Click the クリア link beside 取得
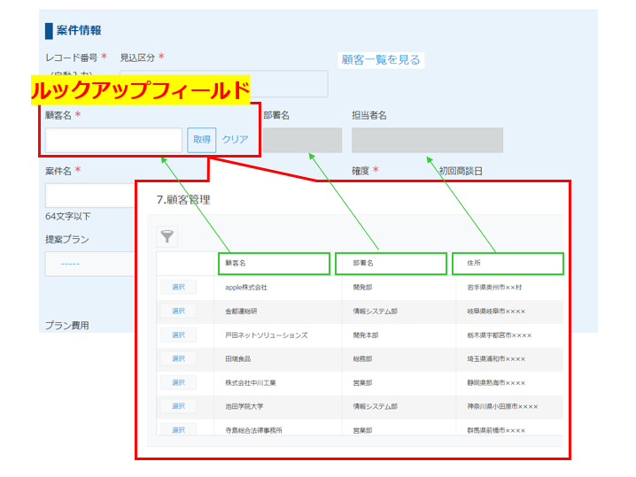This screenshot has height=477, width=636. pos(235,140)
